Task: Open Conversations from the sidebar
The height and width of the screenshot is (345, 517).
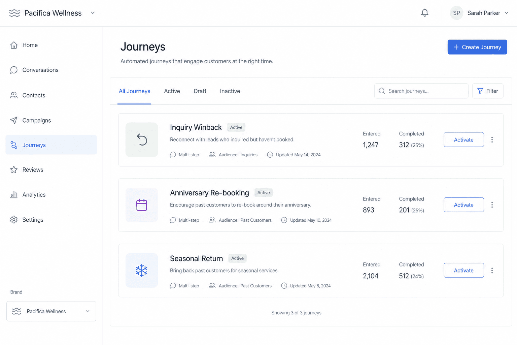Action: [x=51, y=70]
